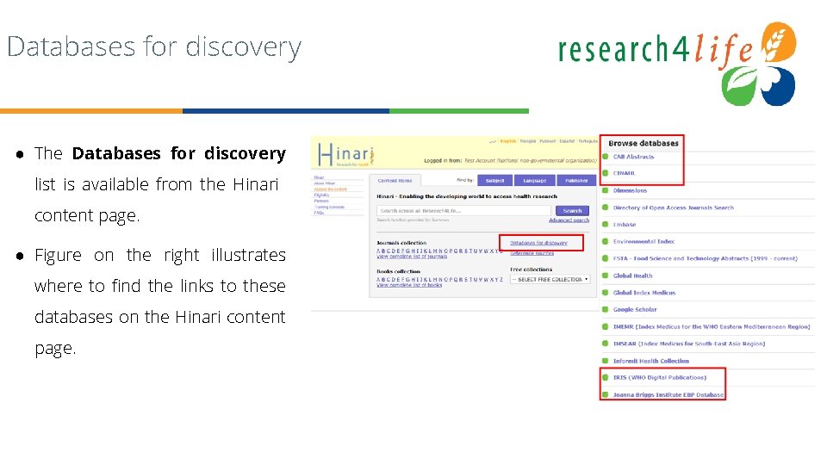Switch page language to Russian
This screenshot has height=465, width=827.
tap(548, 141)
